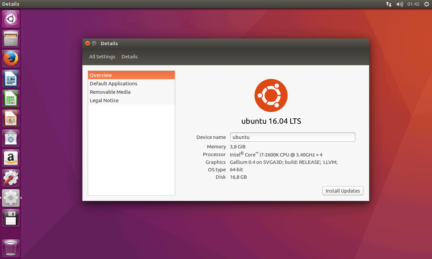Open the session power menu

(426, 4)
